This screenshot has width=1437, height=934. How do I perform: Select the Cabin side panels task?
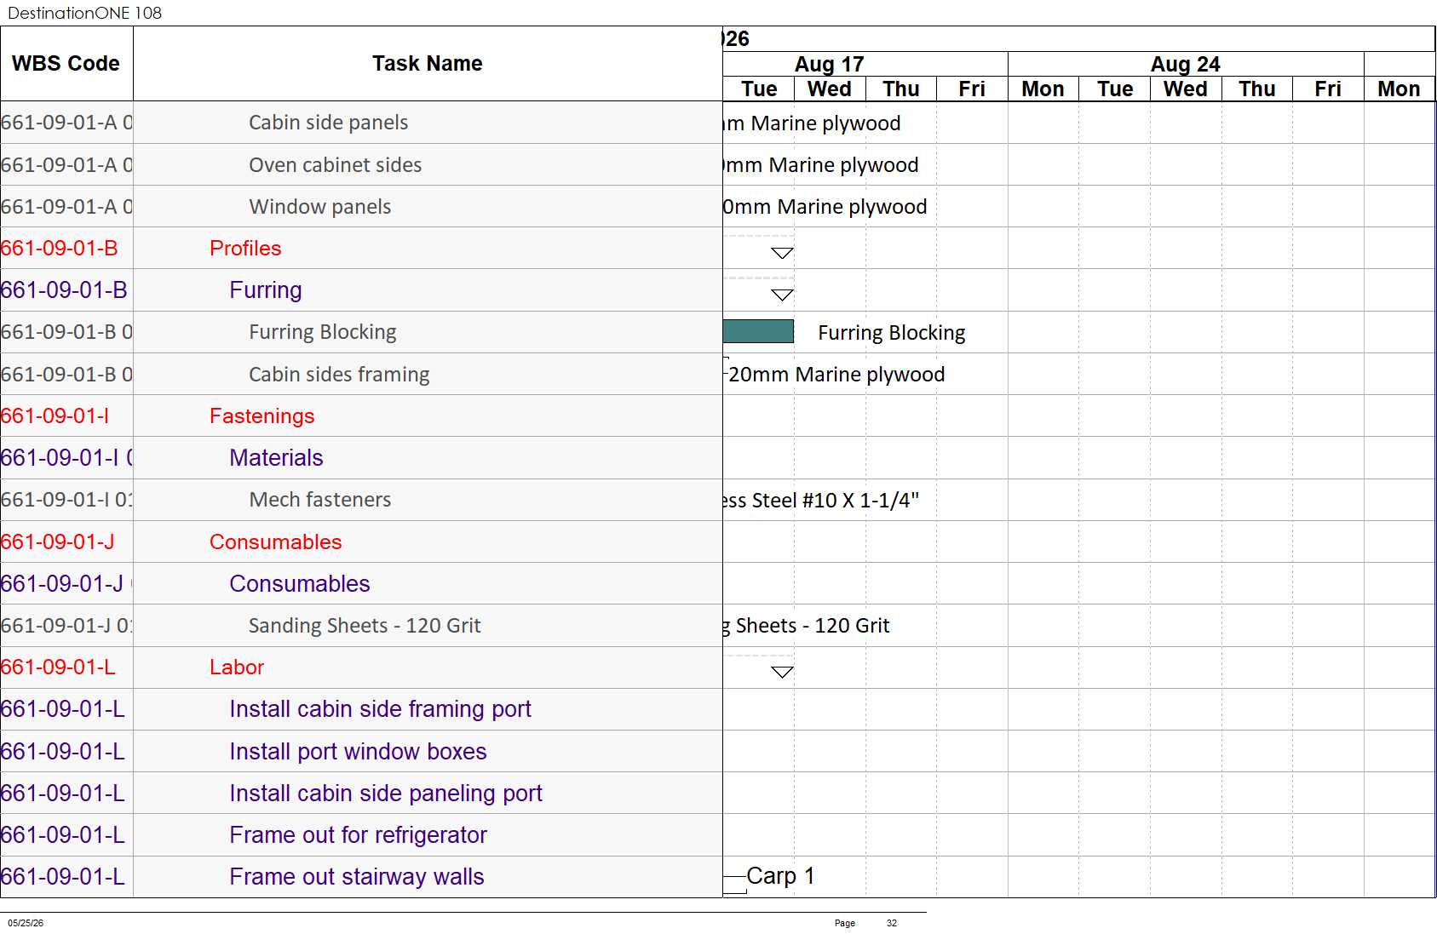point(328,123)
